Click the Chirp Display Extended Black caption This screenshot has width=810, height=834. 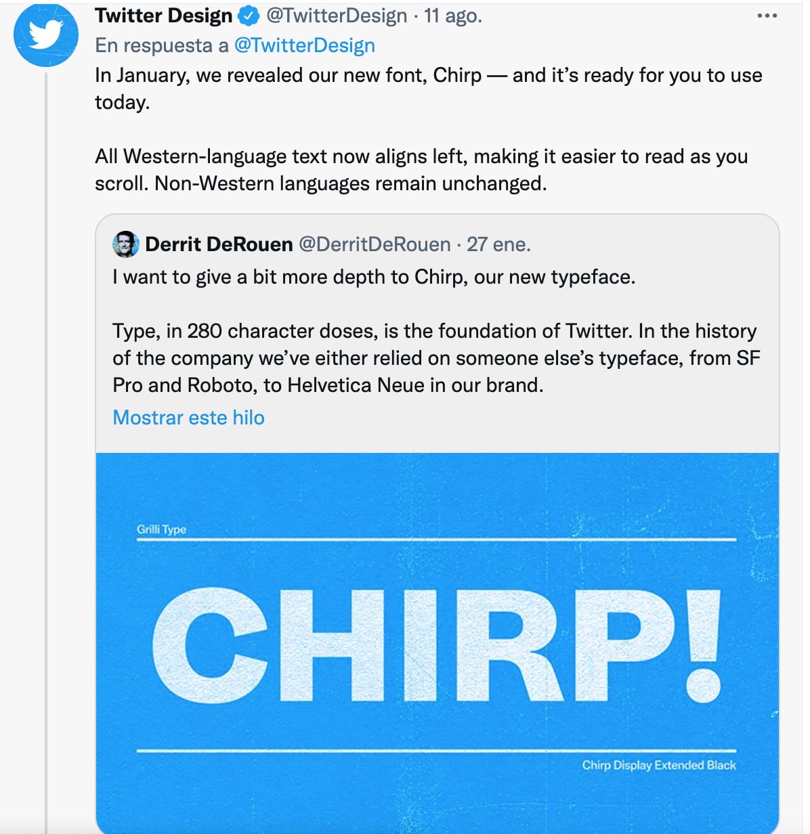[x=659, y=765]
